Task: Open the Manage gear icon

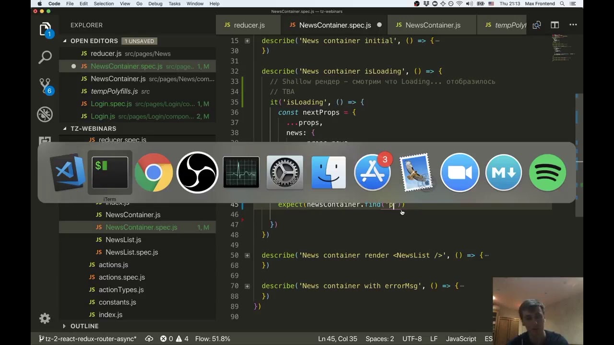Action: [45, 318]
